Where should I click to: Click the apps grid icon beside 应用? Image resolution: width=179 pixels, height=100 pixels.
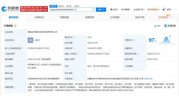pos(112,9)
